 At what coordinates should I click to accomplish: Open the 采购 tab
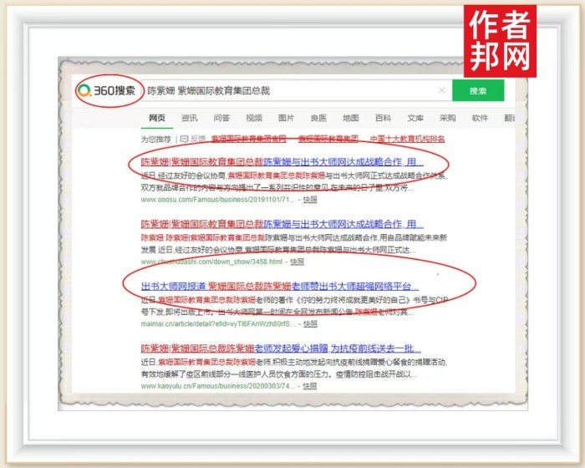click(x=448, y=118)
